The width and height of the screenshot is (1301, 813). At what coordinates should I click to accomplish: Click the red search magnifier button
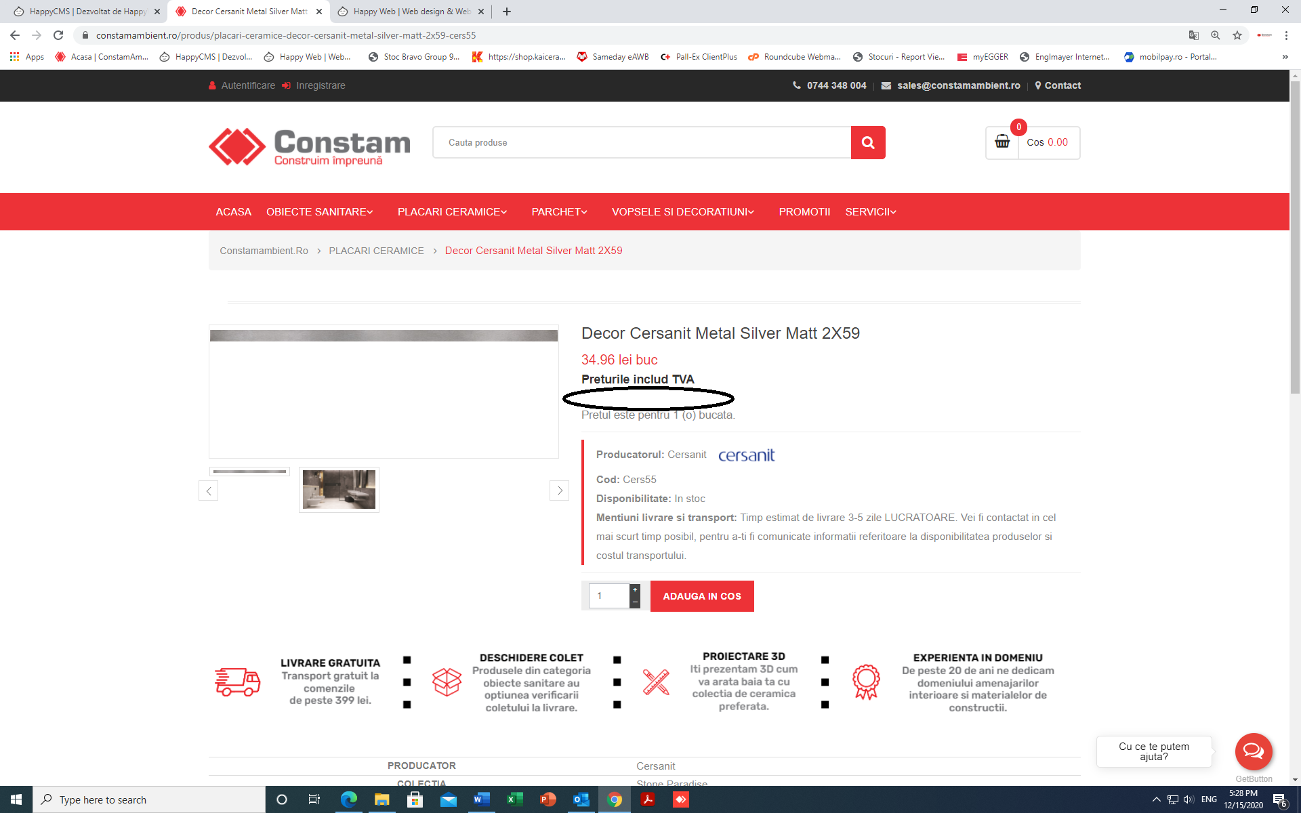[868, 142]
